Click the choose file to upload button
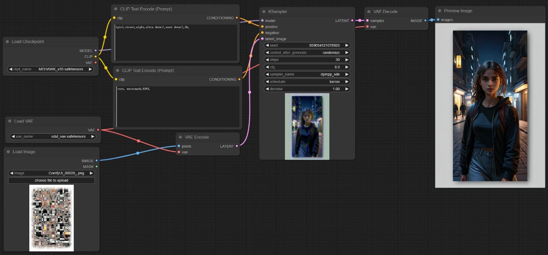The height and width of the screenshot is (255, 548). click(51, 180)
